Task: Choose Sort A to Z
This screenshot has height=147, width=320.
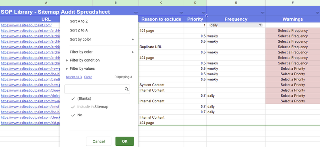Action: (79, 21)
